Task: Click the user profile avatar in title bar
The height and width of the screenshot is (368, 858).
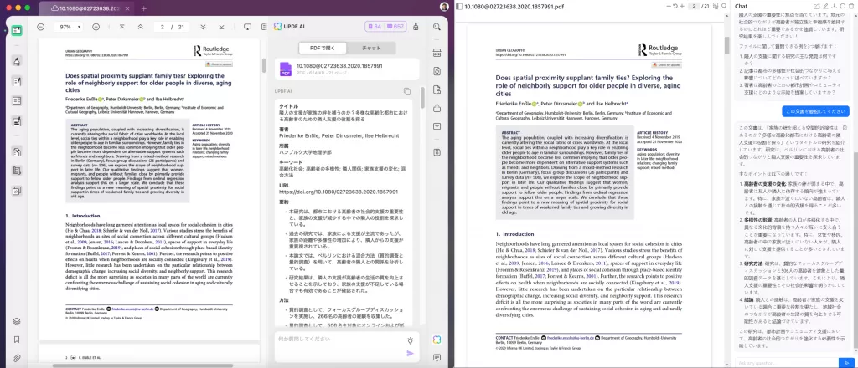Action: coord(444,8)
